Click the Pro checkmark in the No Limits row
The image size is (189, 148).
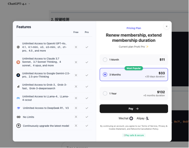(87, 117)
